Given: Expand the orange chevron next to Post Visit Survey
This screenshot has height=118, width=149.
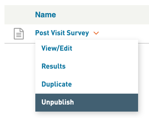Looking at the screenshot, I should (x=96, y=33).
